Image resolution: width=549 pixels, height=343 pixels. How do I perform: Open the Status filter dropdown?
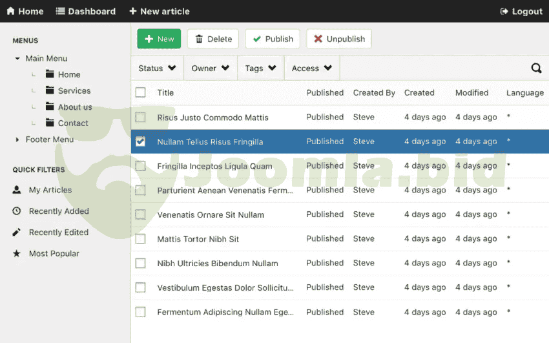pyautogui.click(x=157, y=68)
